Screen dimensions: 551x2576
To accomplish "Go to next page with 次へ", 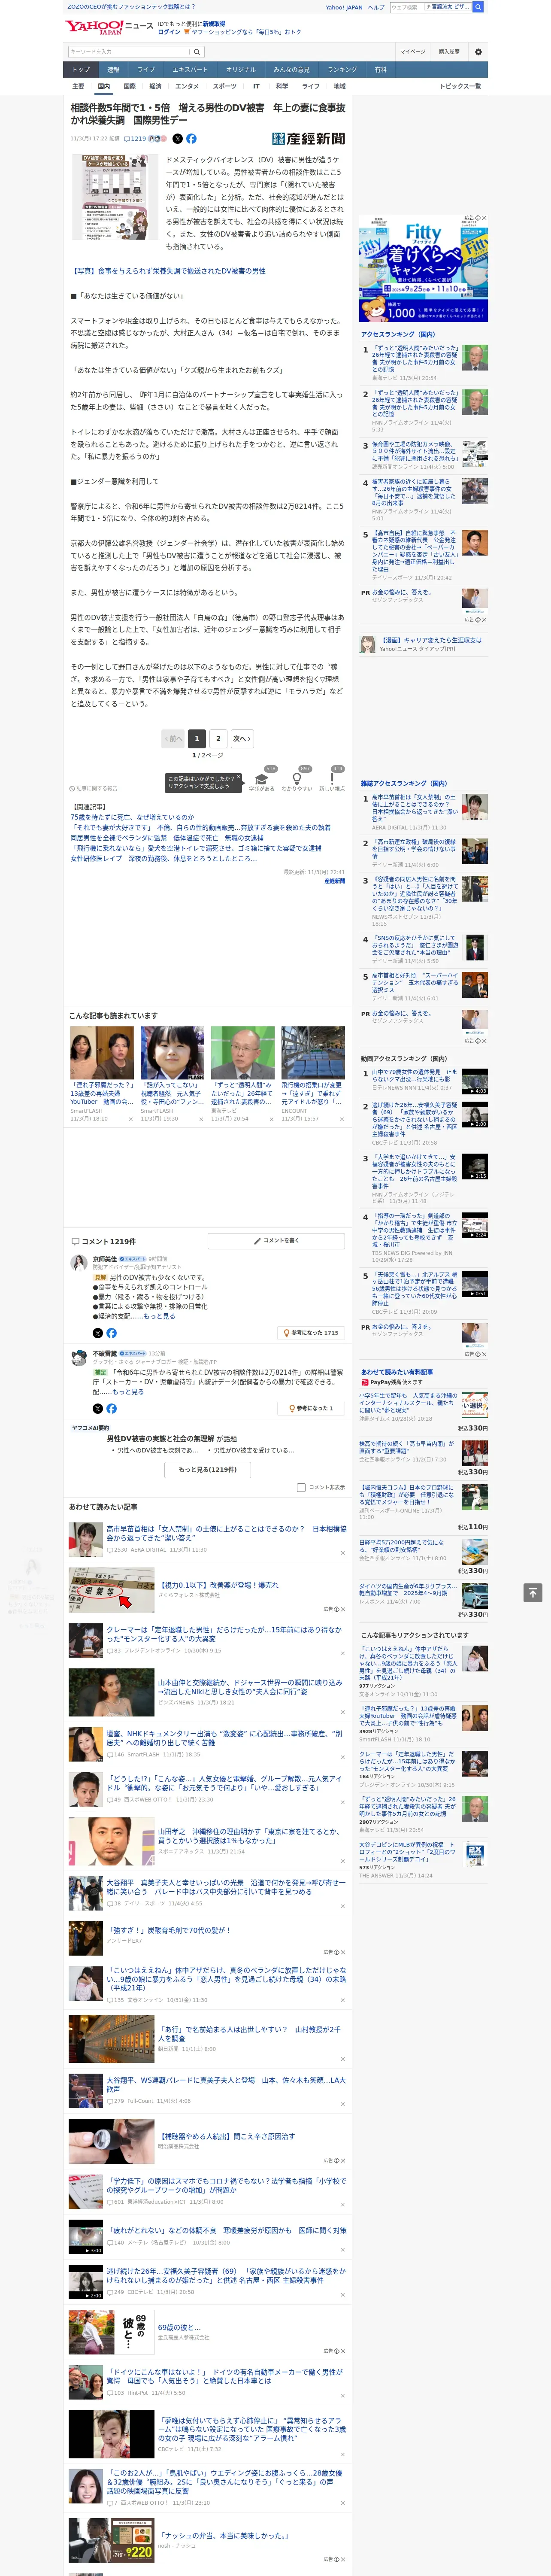I will (x=241, y=738).
